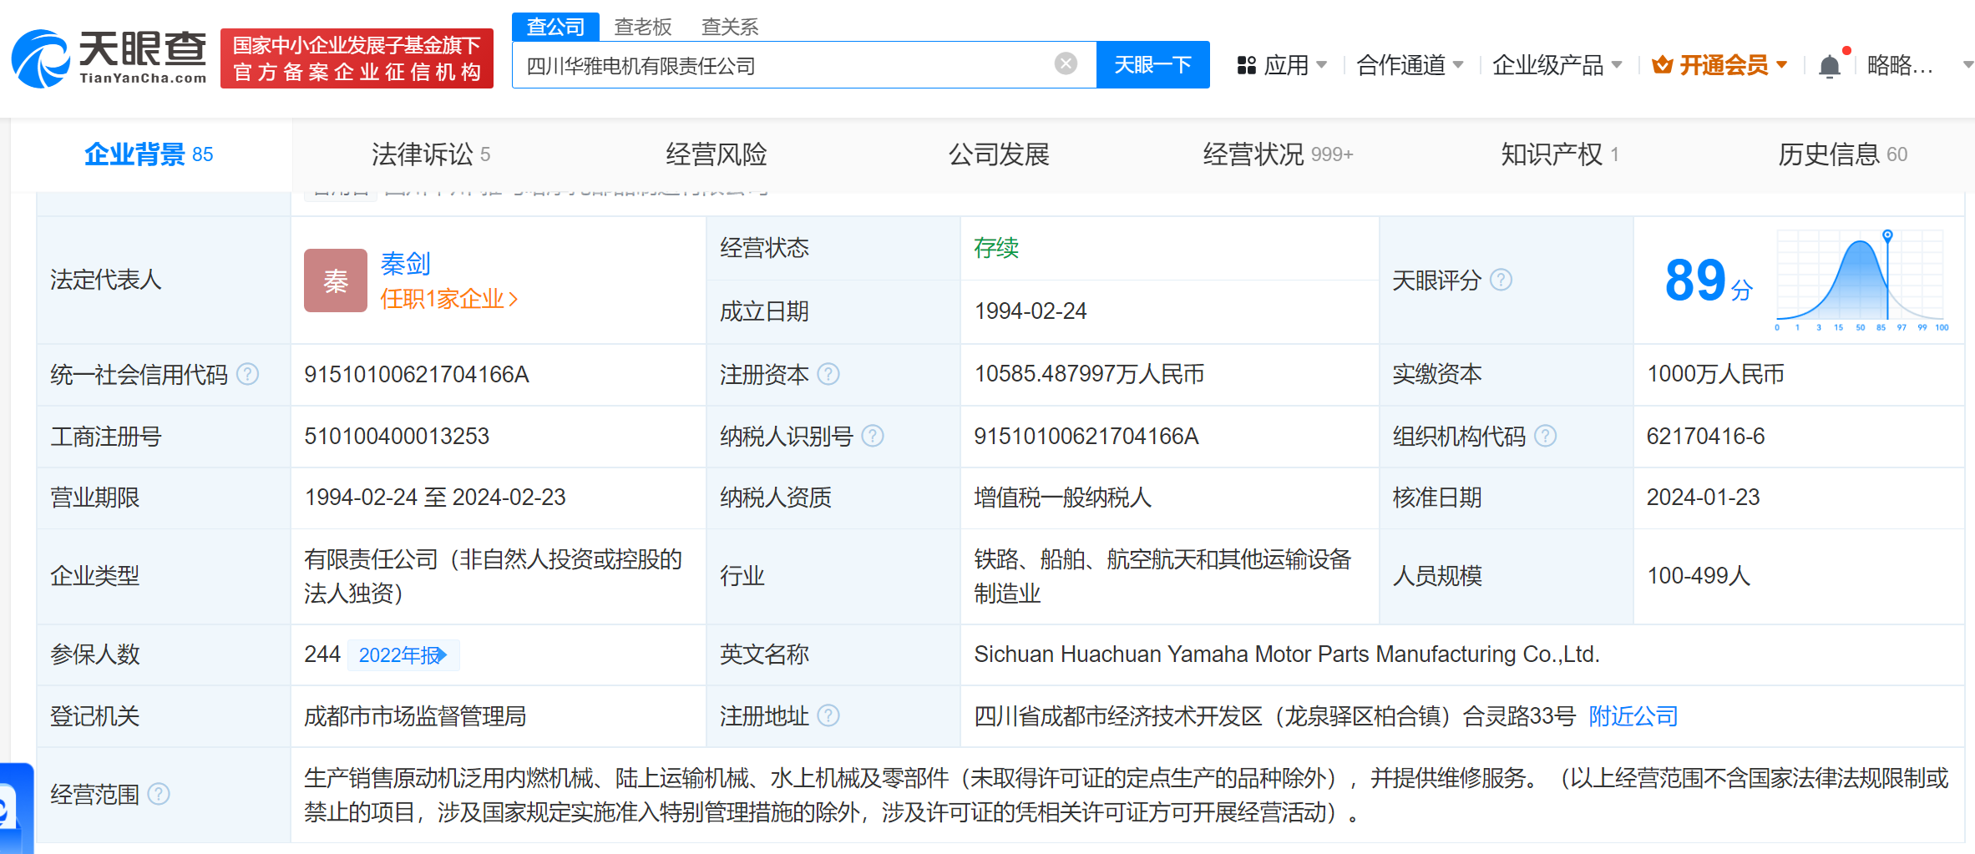
Task: Expand the 合作通道 dropdown
Action: click(1410, 65)
